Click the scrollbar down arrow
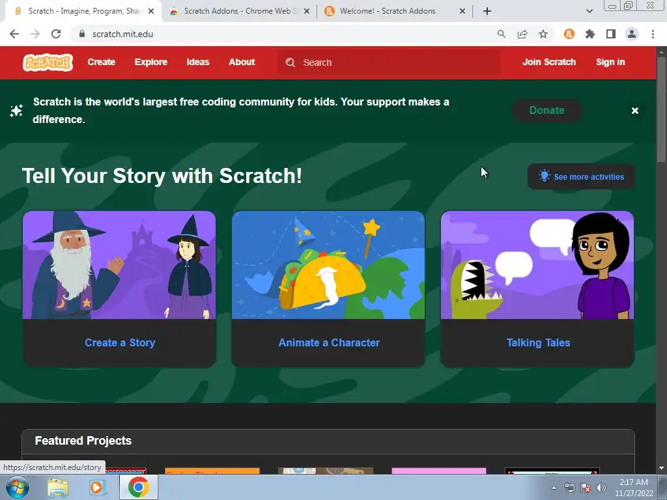 coord(661,469)
